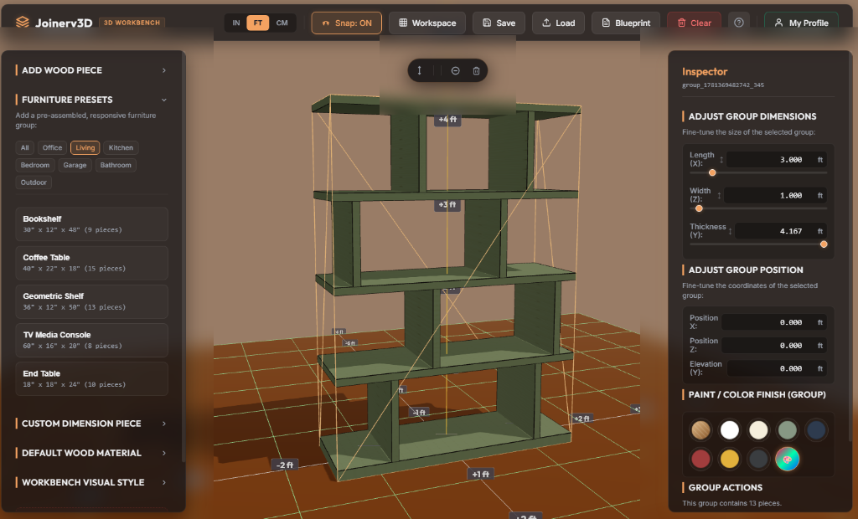The image size is (858, 519).
Task: Select the cream color swatch
Action: [x=758, y=430]
